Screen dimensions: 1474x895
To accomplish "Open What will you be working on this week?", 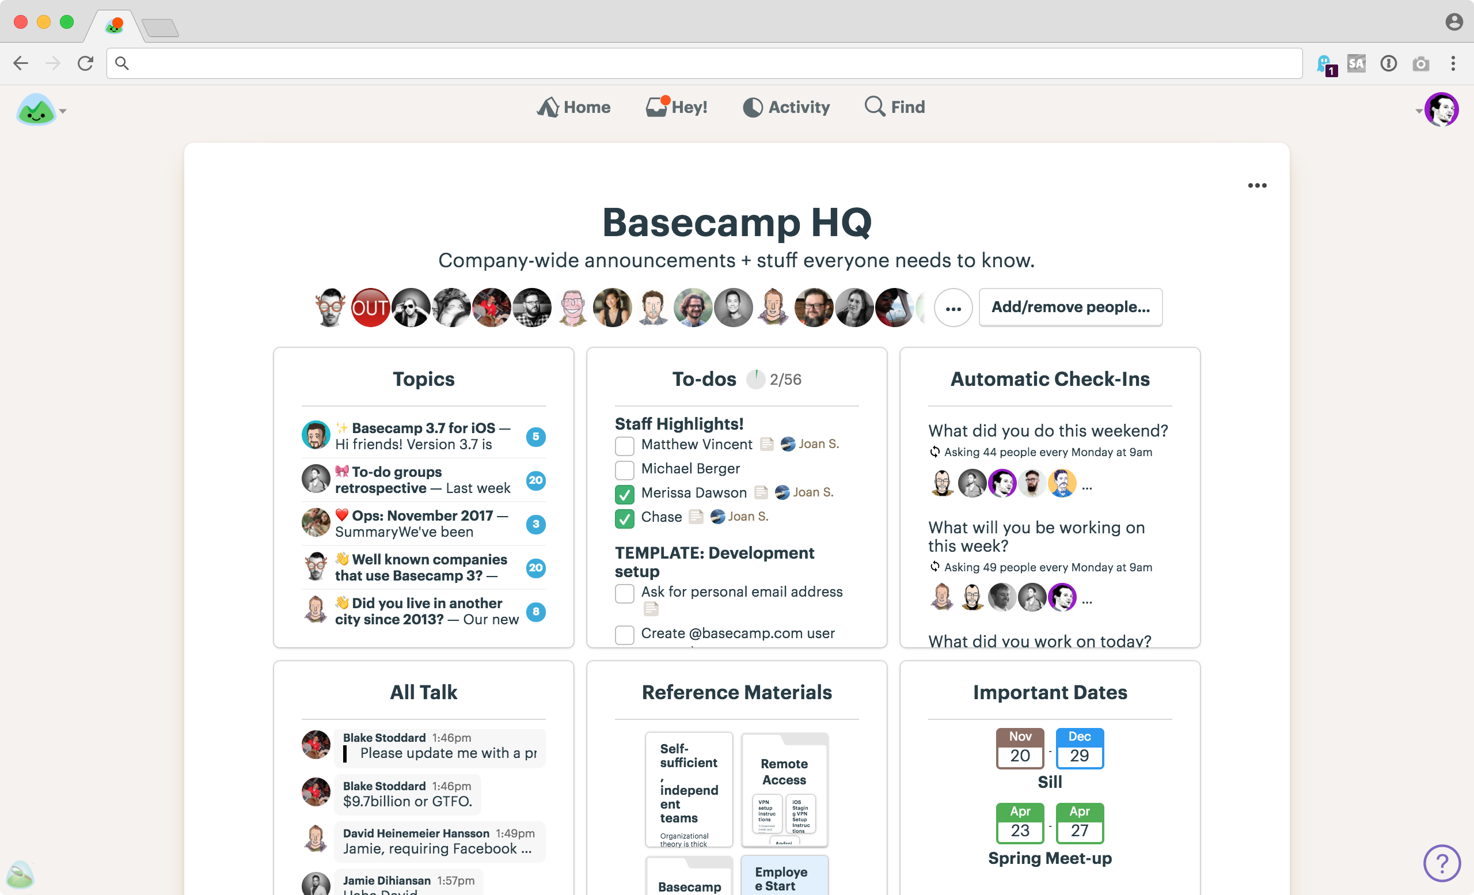I will click(1037, 537).
